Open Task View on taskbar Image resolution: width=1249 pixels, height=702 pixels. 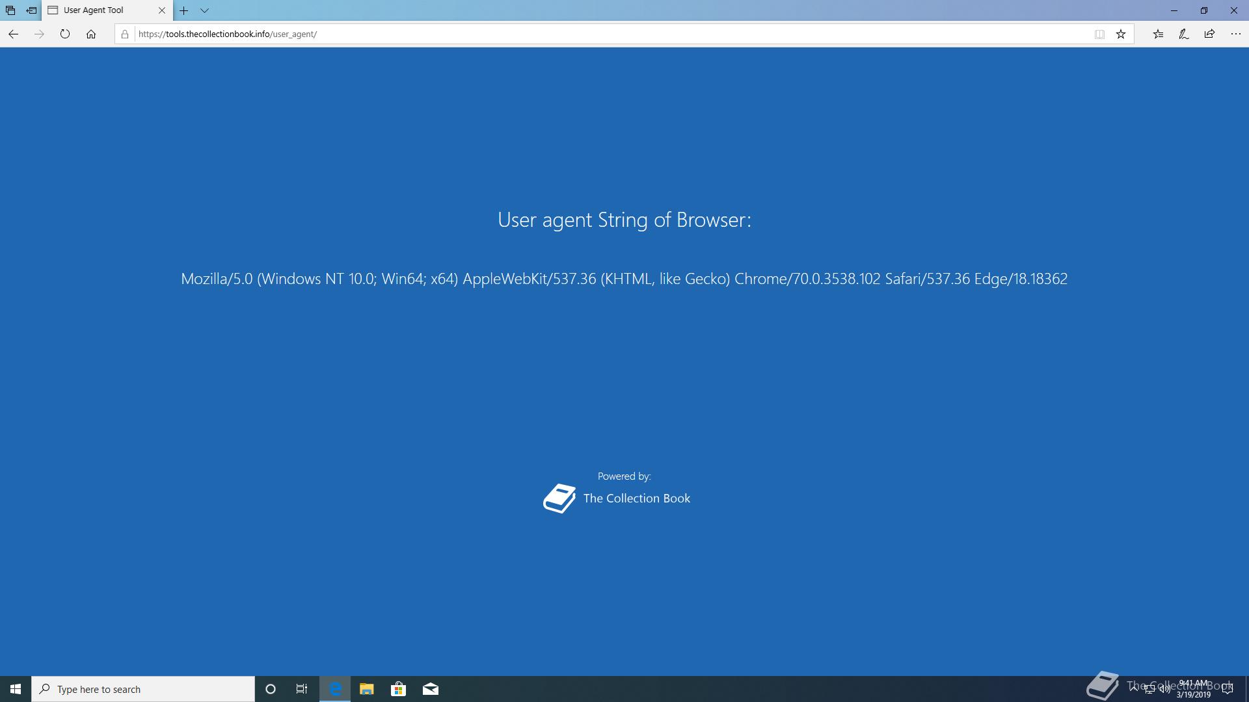pyautogui.click(x=302, y=689)
